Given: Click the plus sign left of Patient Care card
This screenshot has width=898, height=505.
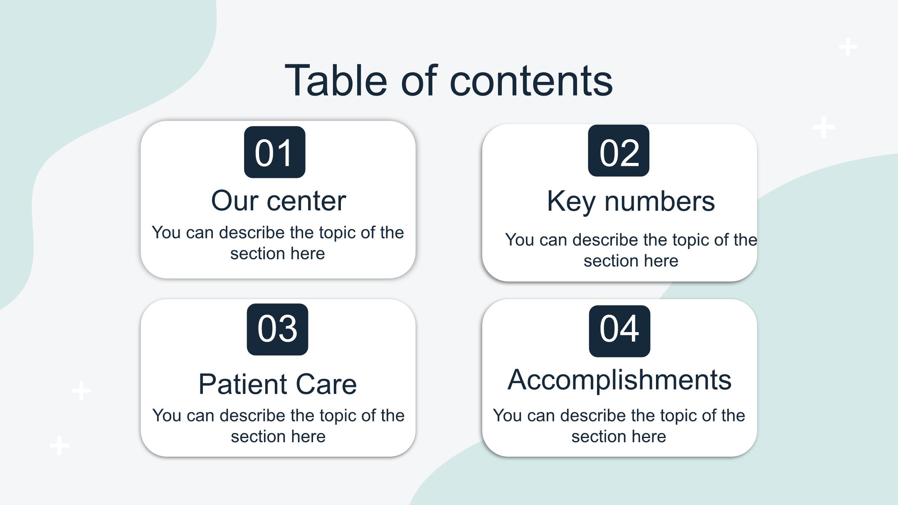Looking at the screenshot, I should pos(81,391).
